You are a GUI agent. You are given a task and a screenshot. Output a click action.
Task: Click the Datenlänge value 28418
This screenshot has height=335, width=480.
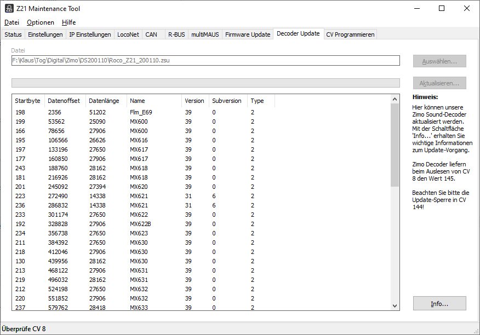click(x=98, y=308)
